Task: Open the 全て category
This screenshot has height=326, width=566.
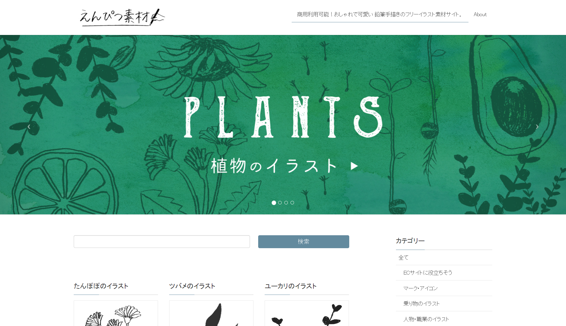Action: (x=403, y=258)
